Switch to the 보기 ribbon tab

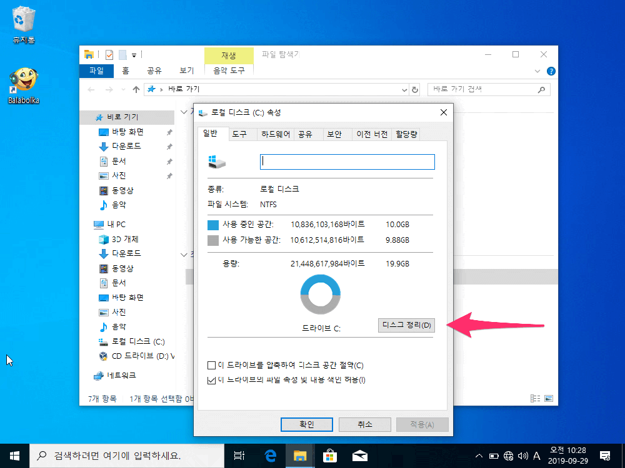click(x=186, y=71)
